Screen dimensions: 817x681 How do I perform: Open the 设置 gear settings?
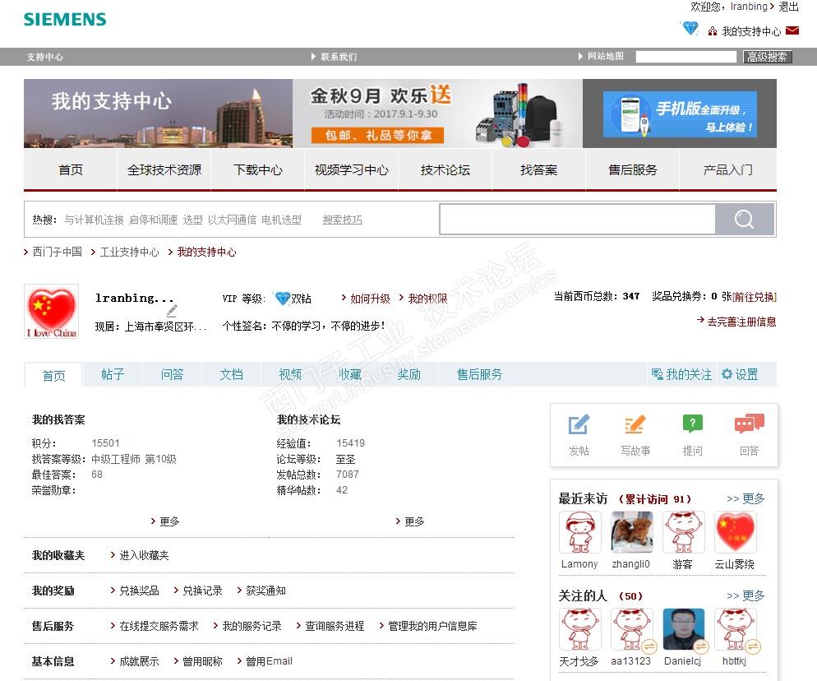pos(740,374)
